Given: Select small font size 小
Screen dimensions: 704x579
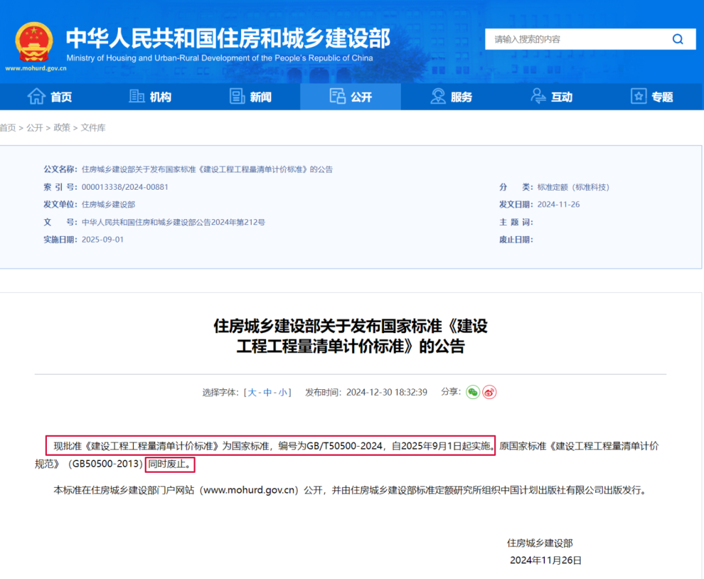Looking at the screenshot, I should (x=282, y=393).
